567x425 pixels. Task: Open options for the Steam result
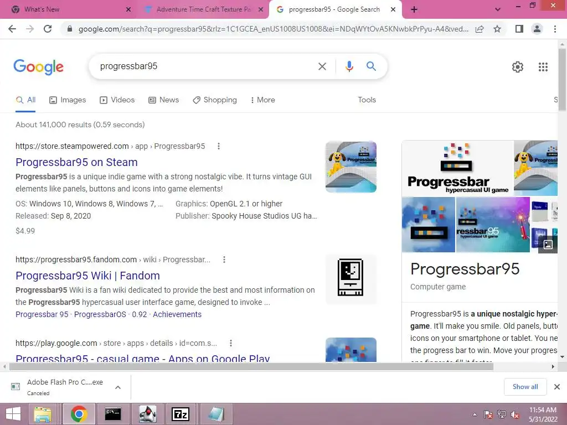[x=218, y=146]
